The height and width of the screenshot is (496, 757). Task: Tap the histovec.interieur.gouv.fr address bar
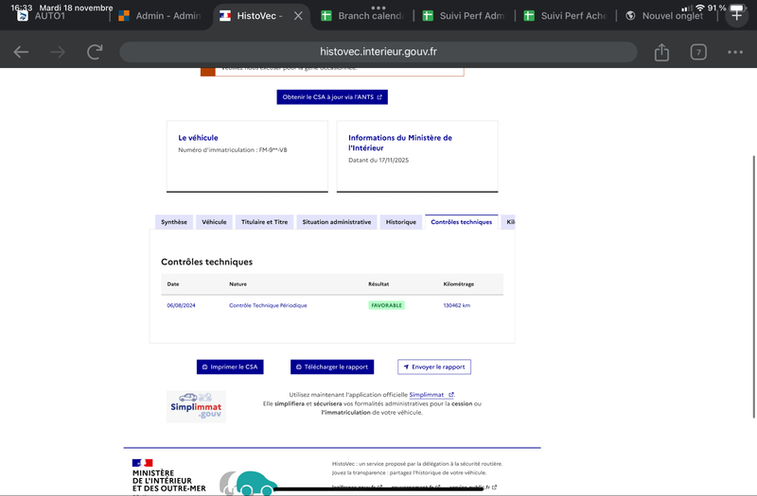coord(378,52)
